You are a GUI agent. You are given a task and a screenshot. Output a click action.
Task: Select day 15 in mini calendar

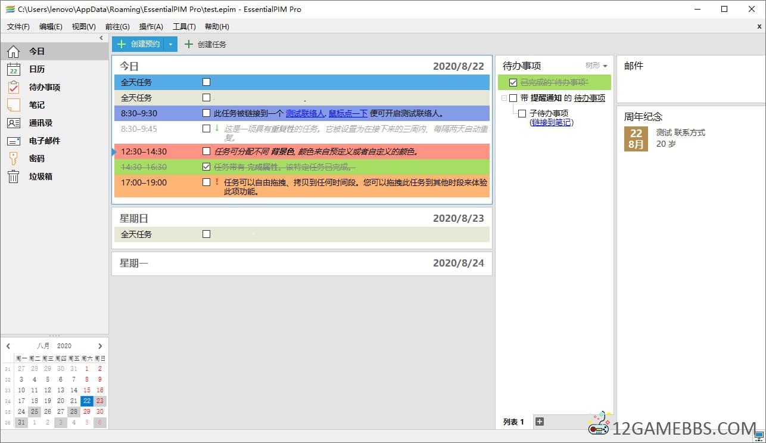[87, 390]
